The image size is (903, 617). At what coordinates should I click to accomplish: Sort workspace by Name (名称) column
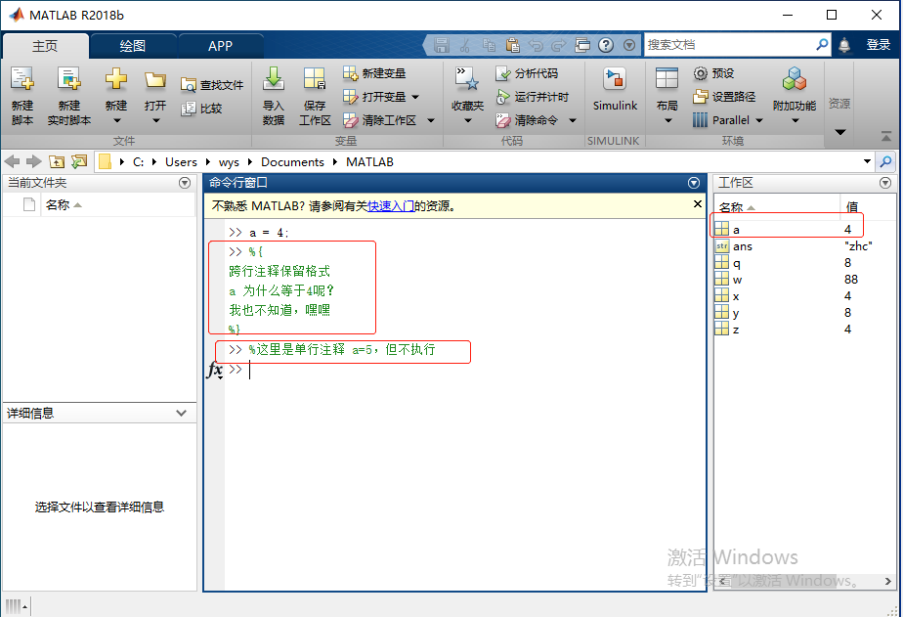pos(776,207)
